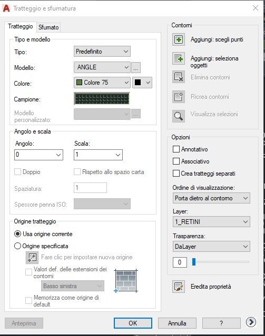Open the Modello ANGLE dropdown
This screenshot has height=336, width=265.
[x=102, y=67]
